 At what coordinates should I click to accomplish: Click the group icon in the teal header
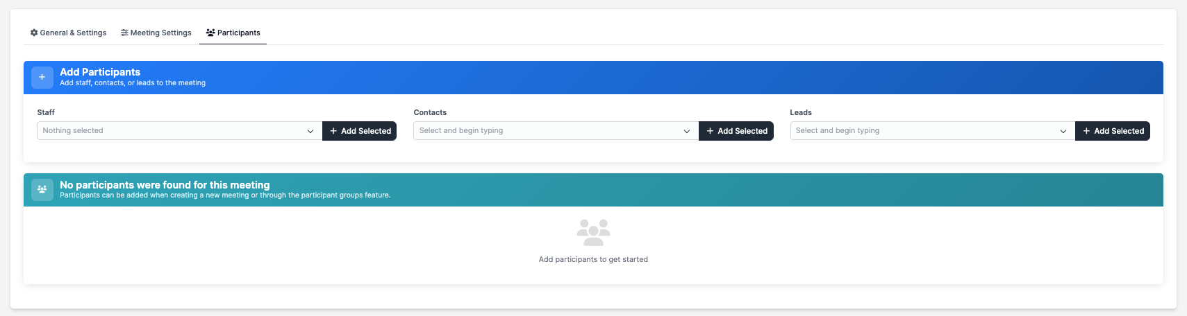coord(42,189)
